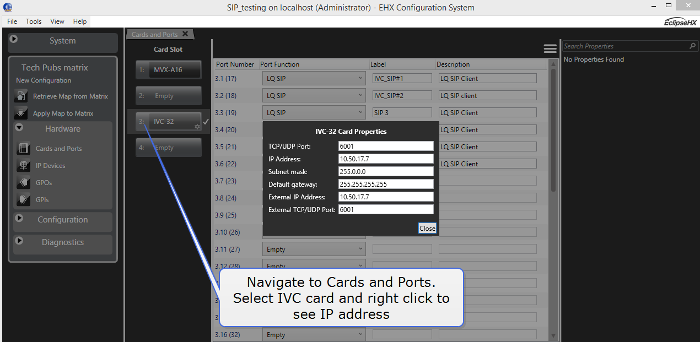Open the GPOs icon in Hardware
Image resolution: width=700 pixels, height=342 pixels.
coord(24,182)
